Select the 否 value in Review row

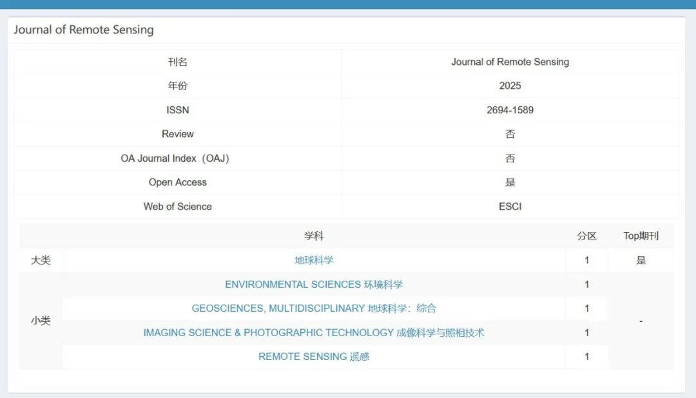point(510,134)
